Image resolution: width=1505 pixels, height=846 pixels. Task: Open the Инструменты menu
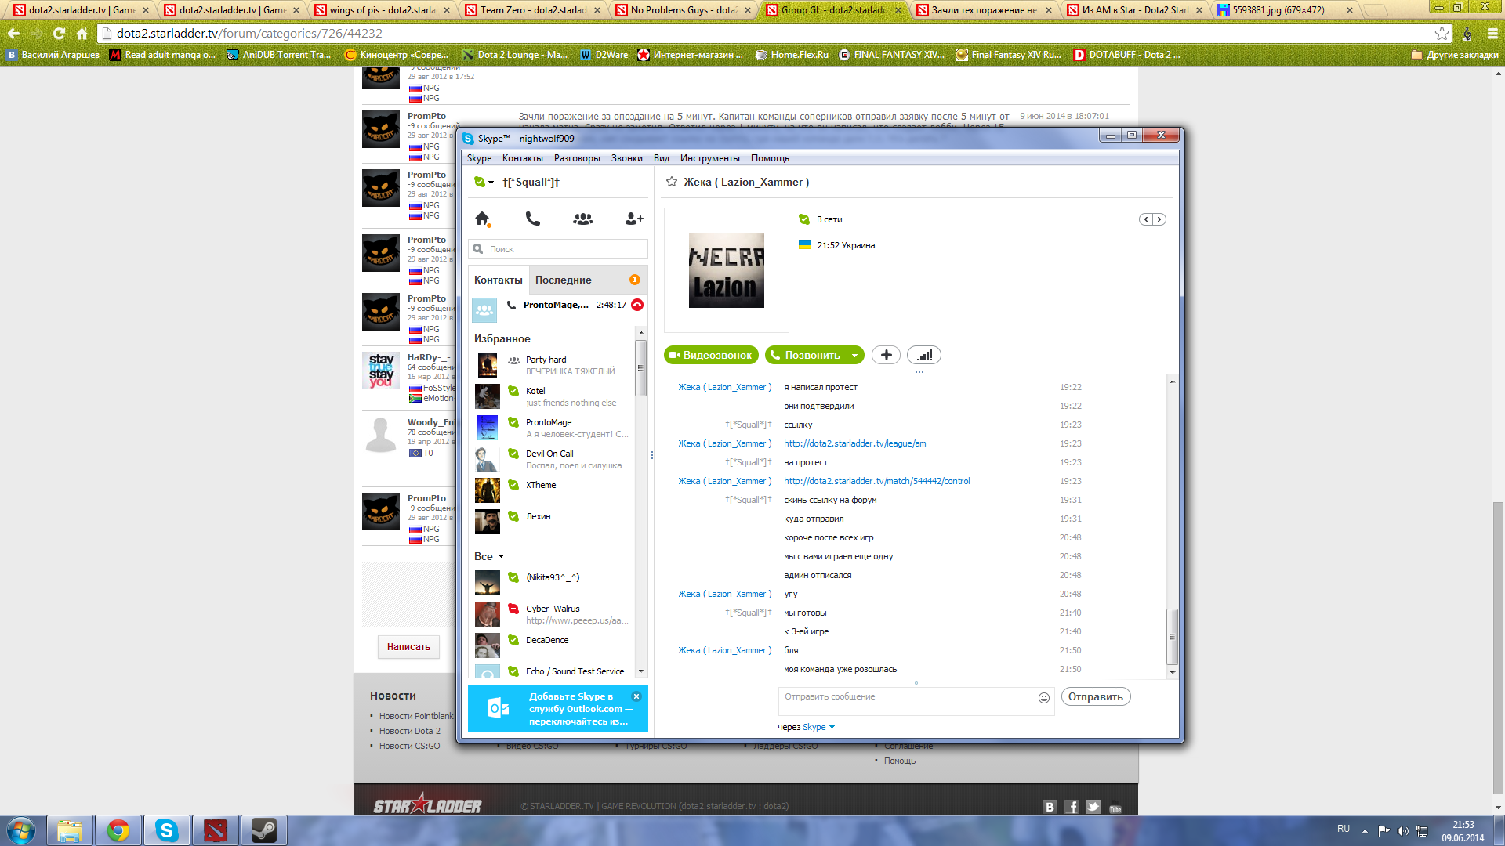(x=709, y=158)
